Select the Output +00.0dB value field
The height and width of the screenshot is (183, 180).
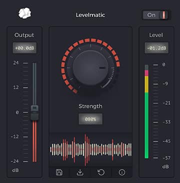tap(24, 48)
